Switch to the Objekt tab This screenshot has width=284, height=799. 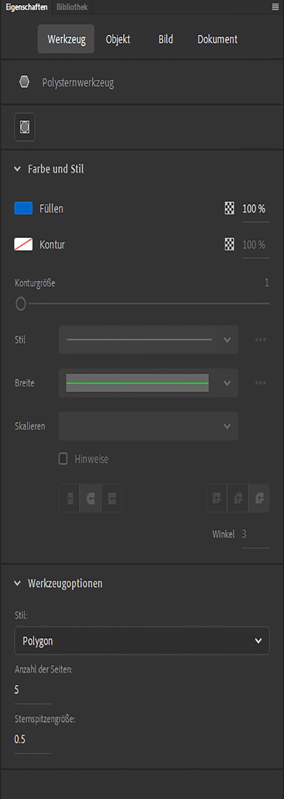coord(118,39)
